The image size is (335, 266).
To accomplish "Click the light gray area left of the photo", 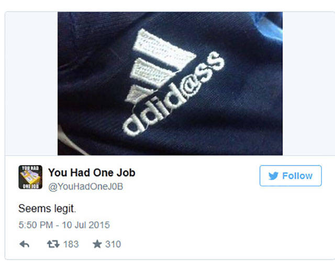I will tap(31, 83).
